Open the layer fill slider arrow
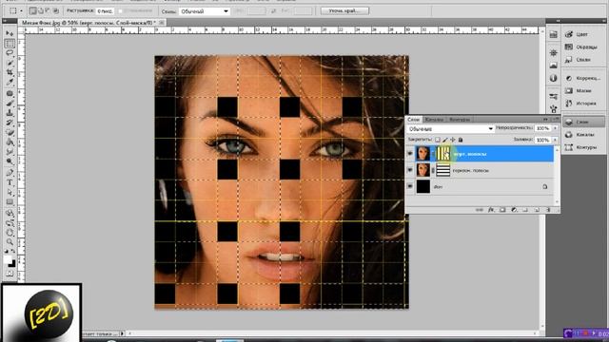Screen dimensions: 609x342 (555, 140)
